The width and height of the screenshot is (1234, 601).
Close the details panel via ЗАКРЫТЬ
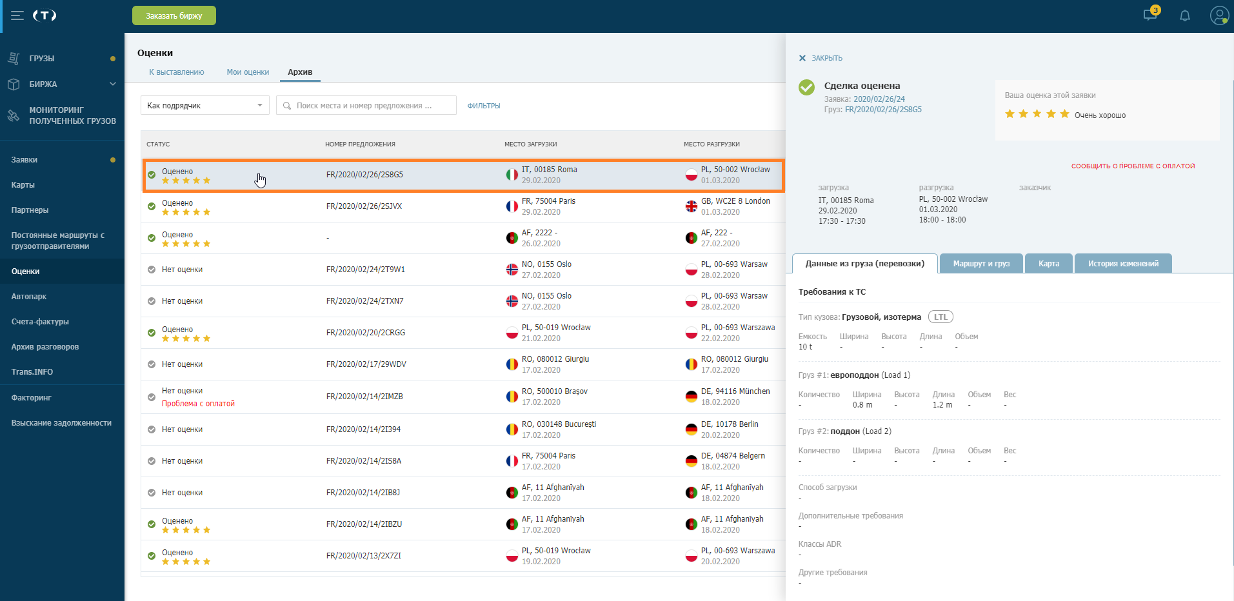point(827,58)
